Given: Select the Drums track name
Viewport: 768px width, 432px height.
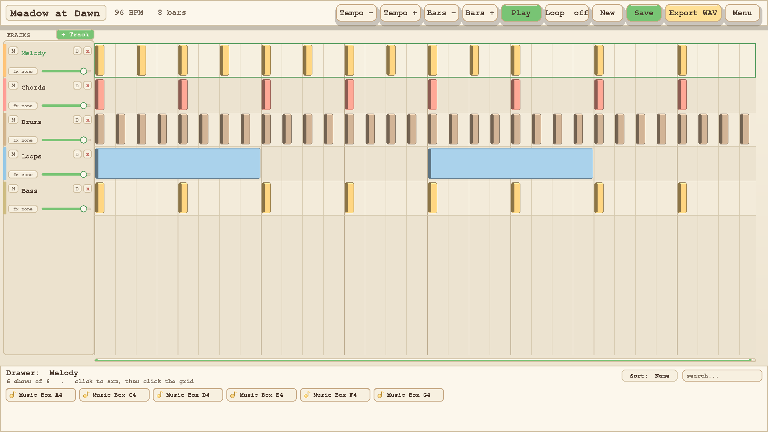Looking at the screenshot, I should click(32, 122).
